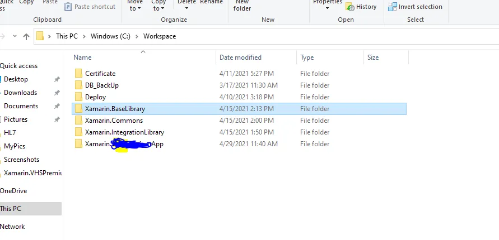This screenshot has height=240, width=499.
Task: Expand chevron after This PC breadcrumb
Action: [x=85, y=36]
